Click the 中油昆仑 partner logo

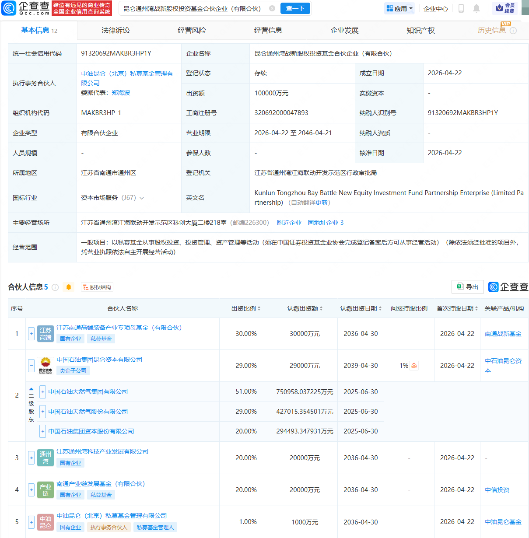[46, 522]
